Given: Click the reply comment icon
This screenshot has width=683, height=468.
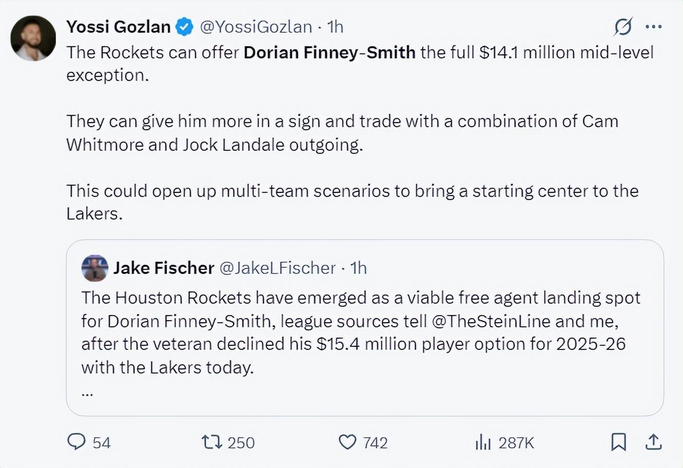Looking at the screenshot, I should pos(77,442).
